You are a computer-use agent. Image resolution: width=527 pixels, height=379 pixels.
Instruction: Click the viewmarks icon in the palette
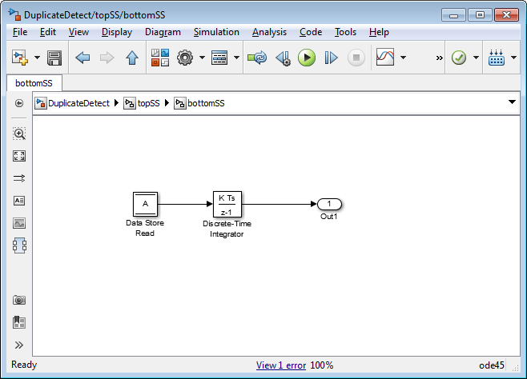point(19,322)
